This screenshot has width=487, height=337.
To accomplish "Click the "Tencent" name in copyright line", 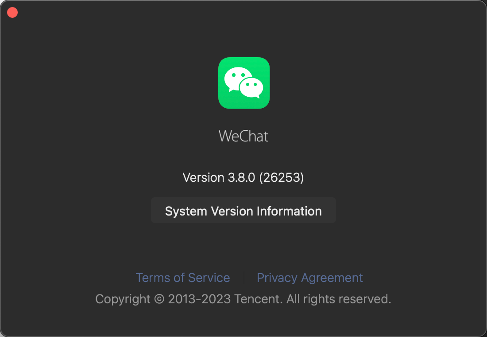I will tap(258, 299).
